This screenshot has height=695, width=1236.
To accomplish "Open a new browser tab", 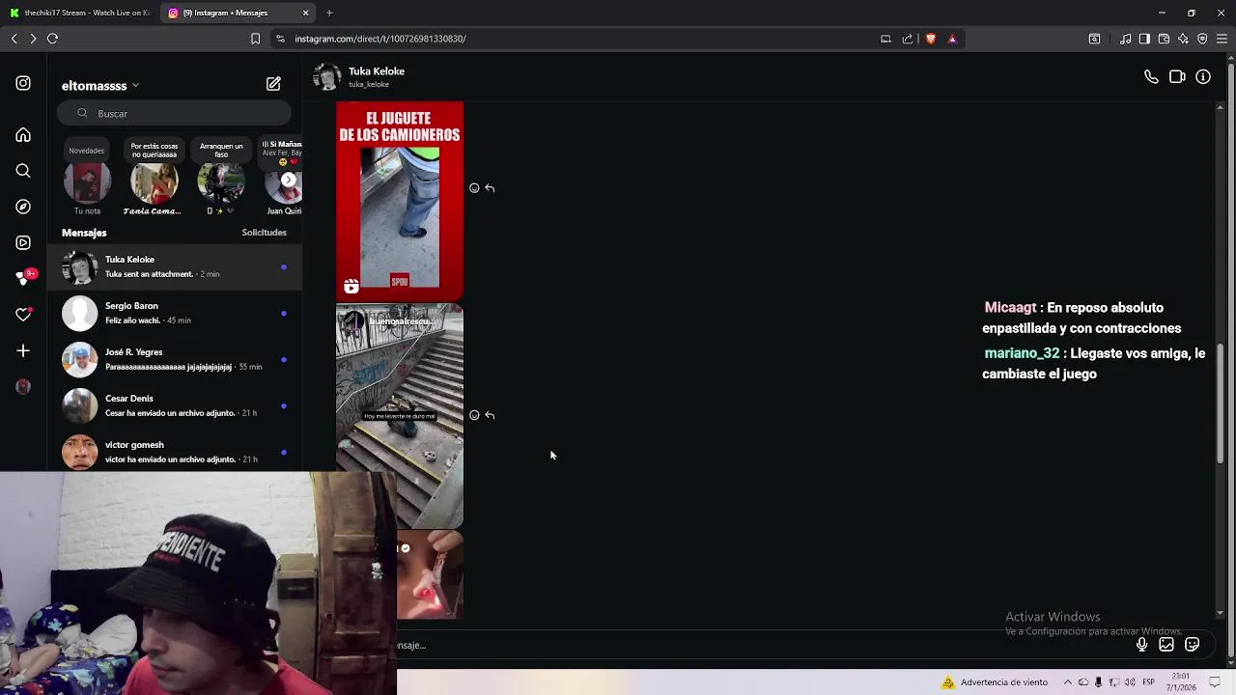I will (329, 13).
